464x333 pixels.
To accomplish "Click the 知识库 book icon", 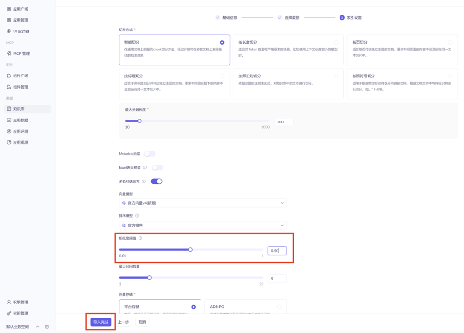I will (9, 109).
